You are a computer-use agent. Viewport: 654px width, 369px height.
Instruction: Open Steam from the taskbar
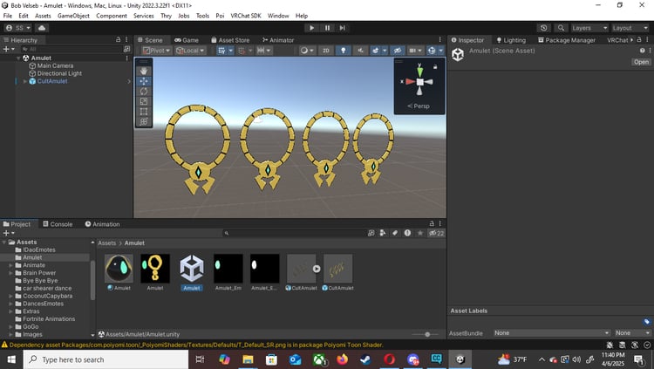pos(365,359)
